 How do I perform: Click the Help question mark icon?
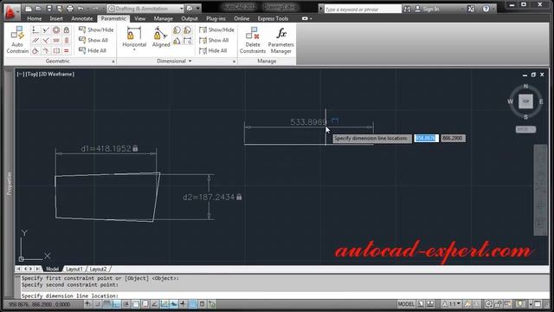(486, 9)
